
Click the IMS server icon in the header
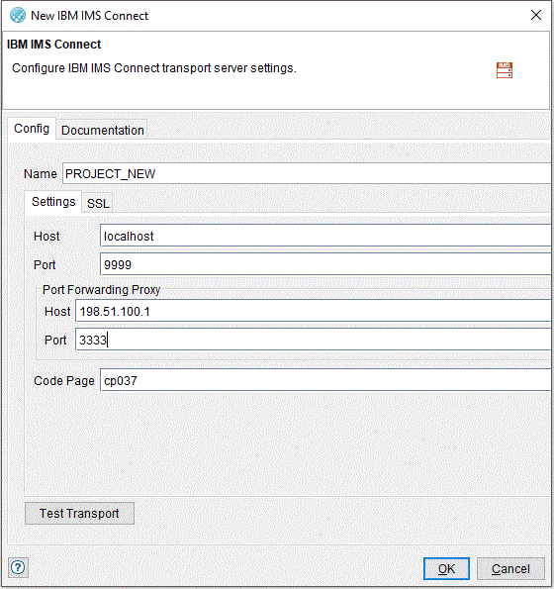(505, 70)
